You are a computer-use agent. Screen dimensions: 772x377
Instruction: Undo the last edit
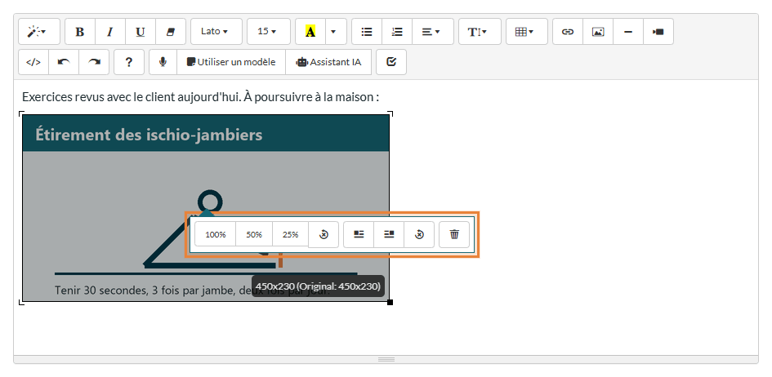coord(64,62)
